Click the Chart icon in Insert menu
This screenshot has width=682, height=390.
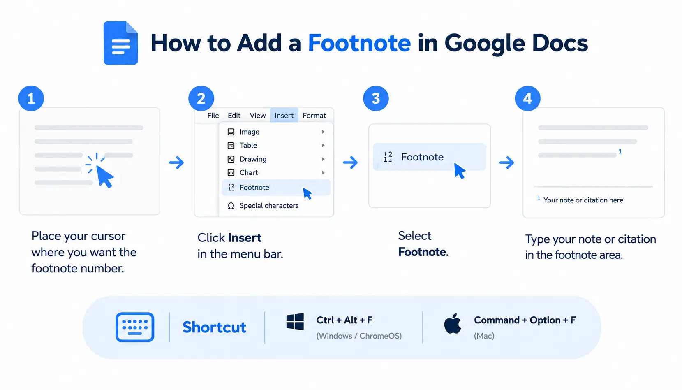[x=231, y=172]
